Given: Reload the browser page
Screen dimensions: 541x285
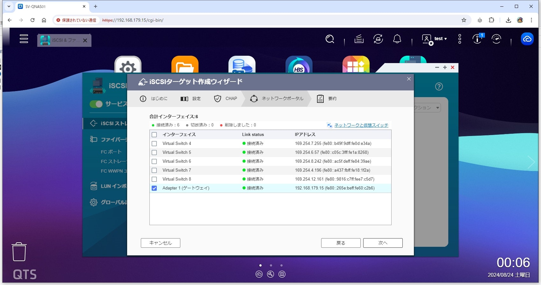Looking at the screenshot, I should coord(32,20).
